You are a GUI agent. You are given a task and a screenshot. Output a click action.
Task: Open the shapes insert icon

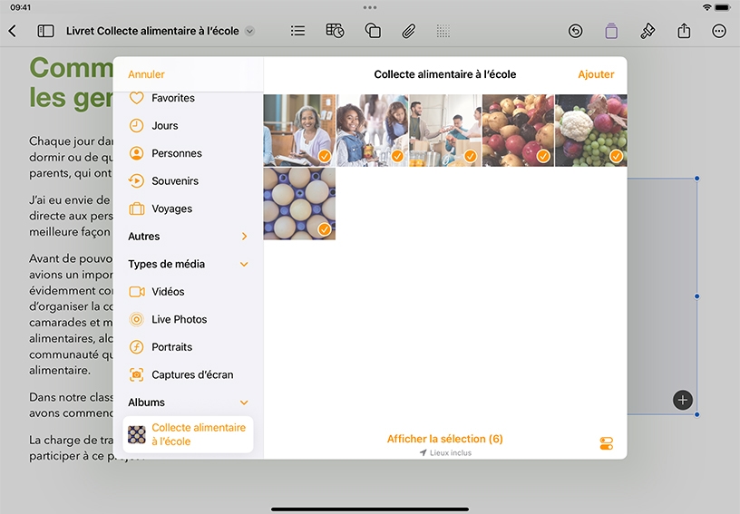coord(373,31)
